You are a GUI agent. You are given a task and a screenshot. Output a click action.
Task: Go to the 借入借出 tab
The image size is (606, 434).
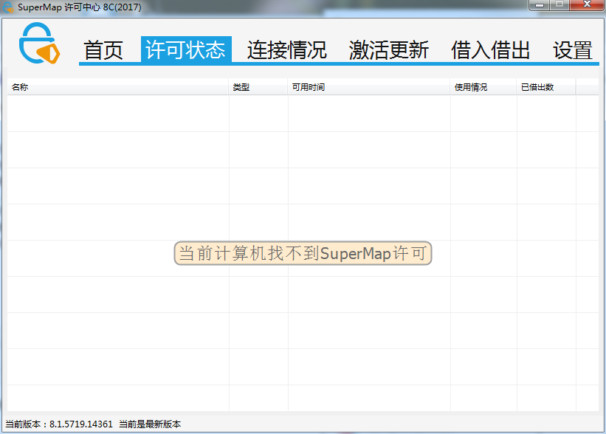pos(490,50)
